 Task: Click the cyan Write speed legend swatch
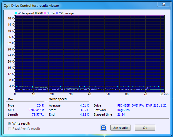tap(16, 13)
